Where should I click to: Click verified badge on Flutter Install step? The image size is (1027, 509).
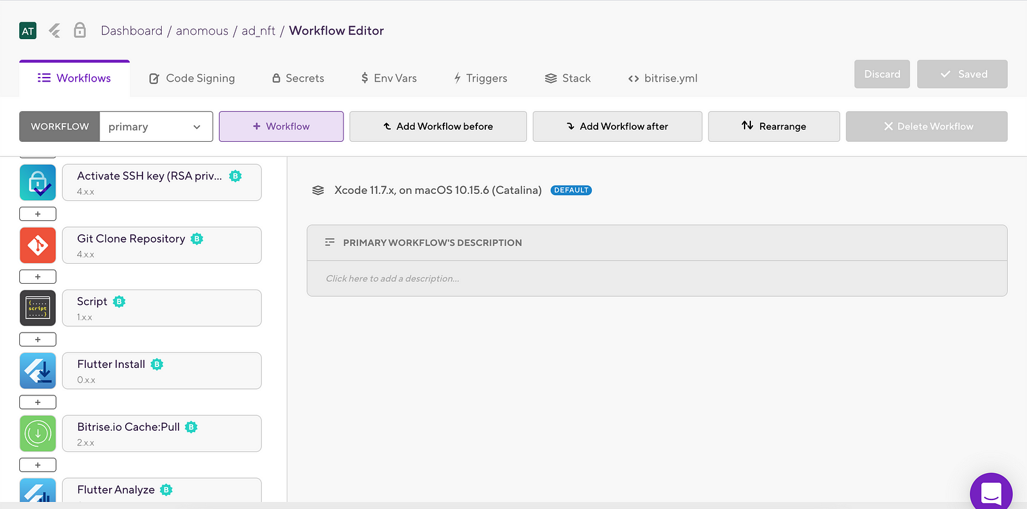157,364
